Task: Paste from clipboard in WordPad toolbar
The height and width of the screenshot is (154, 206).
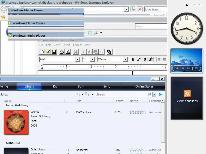Action: pyautogui.click(x=96, y=52)
